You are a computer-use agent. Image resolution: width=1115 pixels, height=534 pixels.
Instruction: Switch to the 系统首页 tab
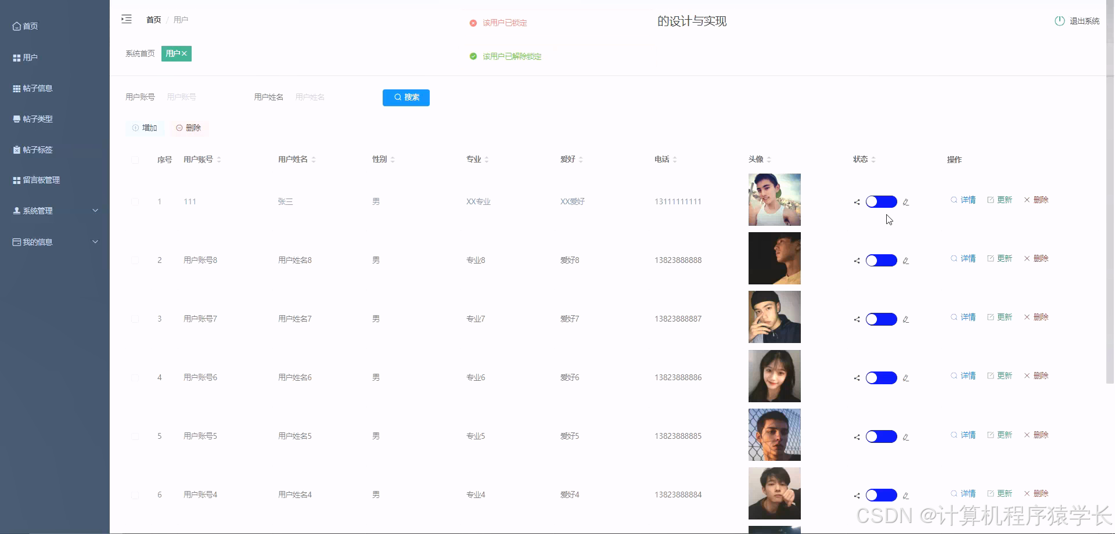pyautogui.click(x=139, y=53)
